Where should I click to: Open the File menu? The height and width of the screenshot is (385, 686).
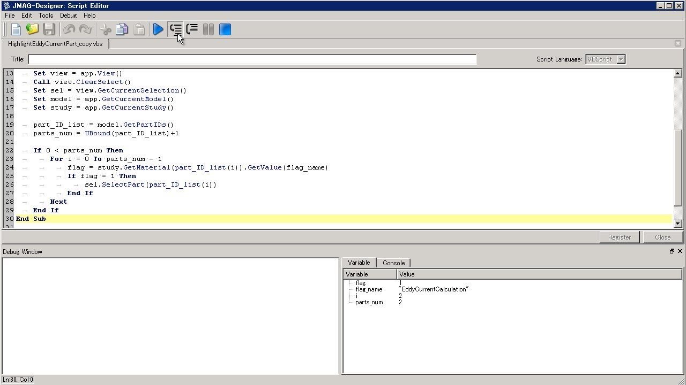[10, 16]
